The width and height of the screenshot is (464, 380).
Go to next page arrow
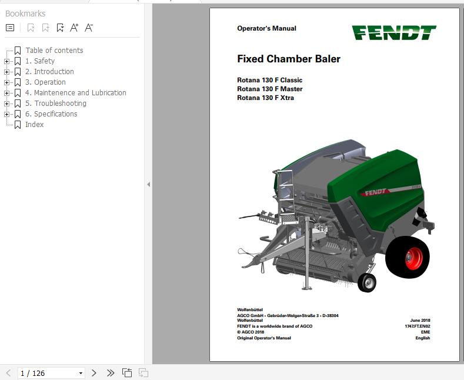coord(94,373)
